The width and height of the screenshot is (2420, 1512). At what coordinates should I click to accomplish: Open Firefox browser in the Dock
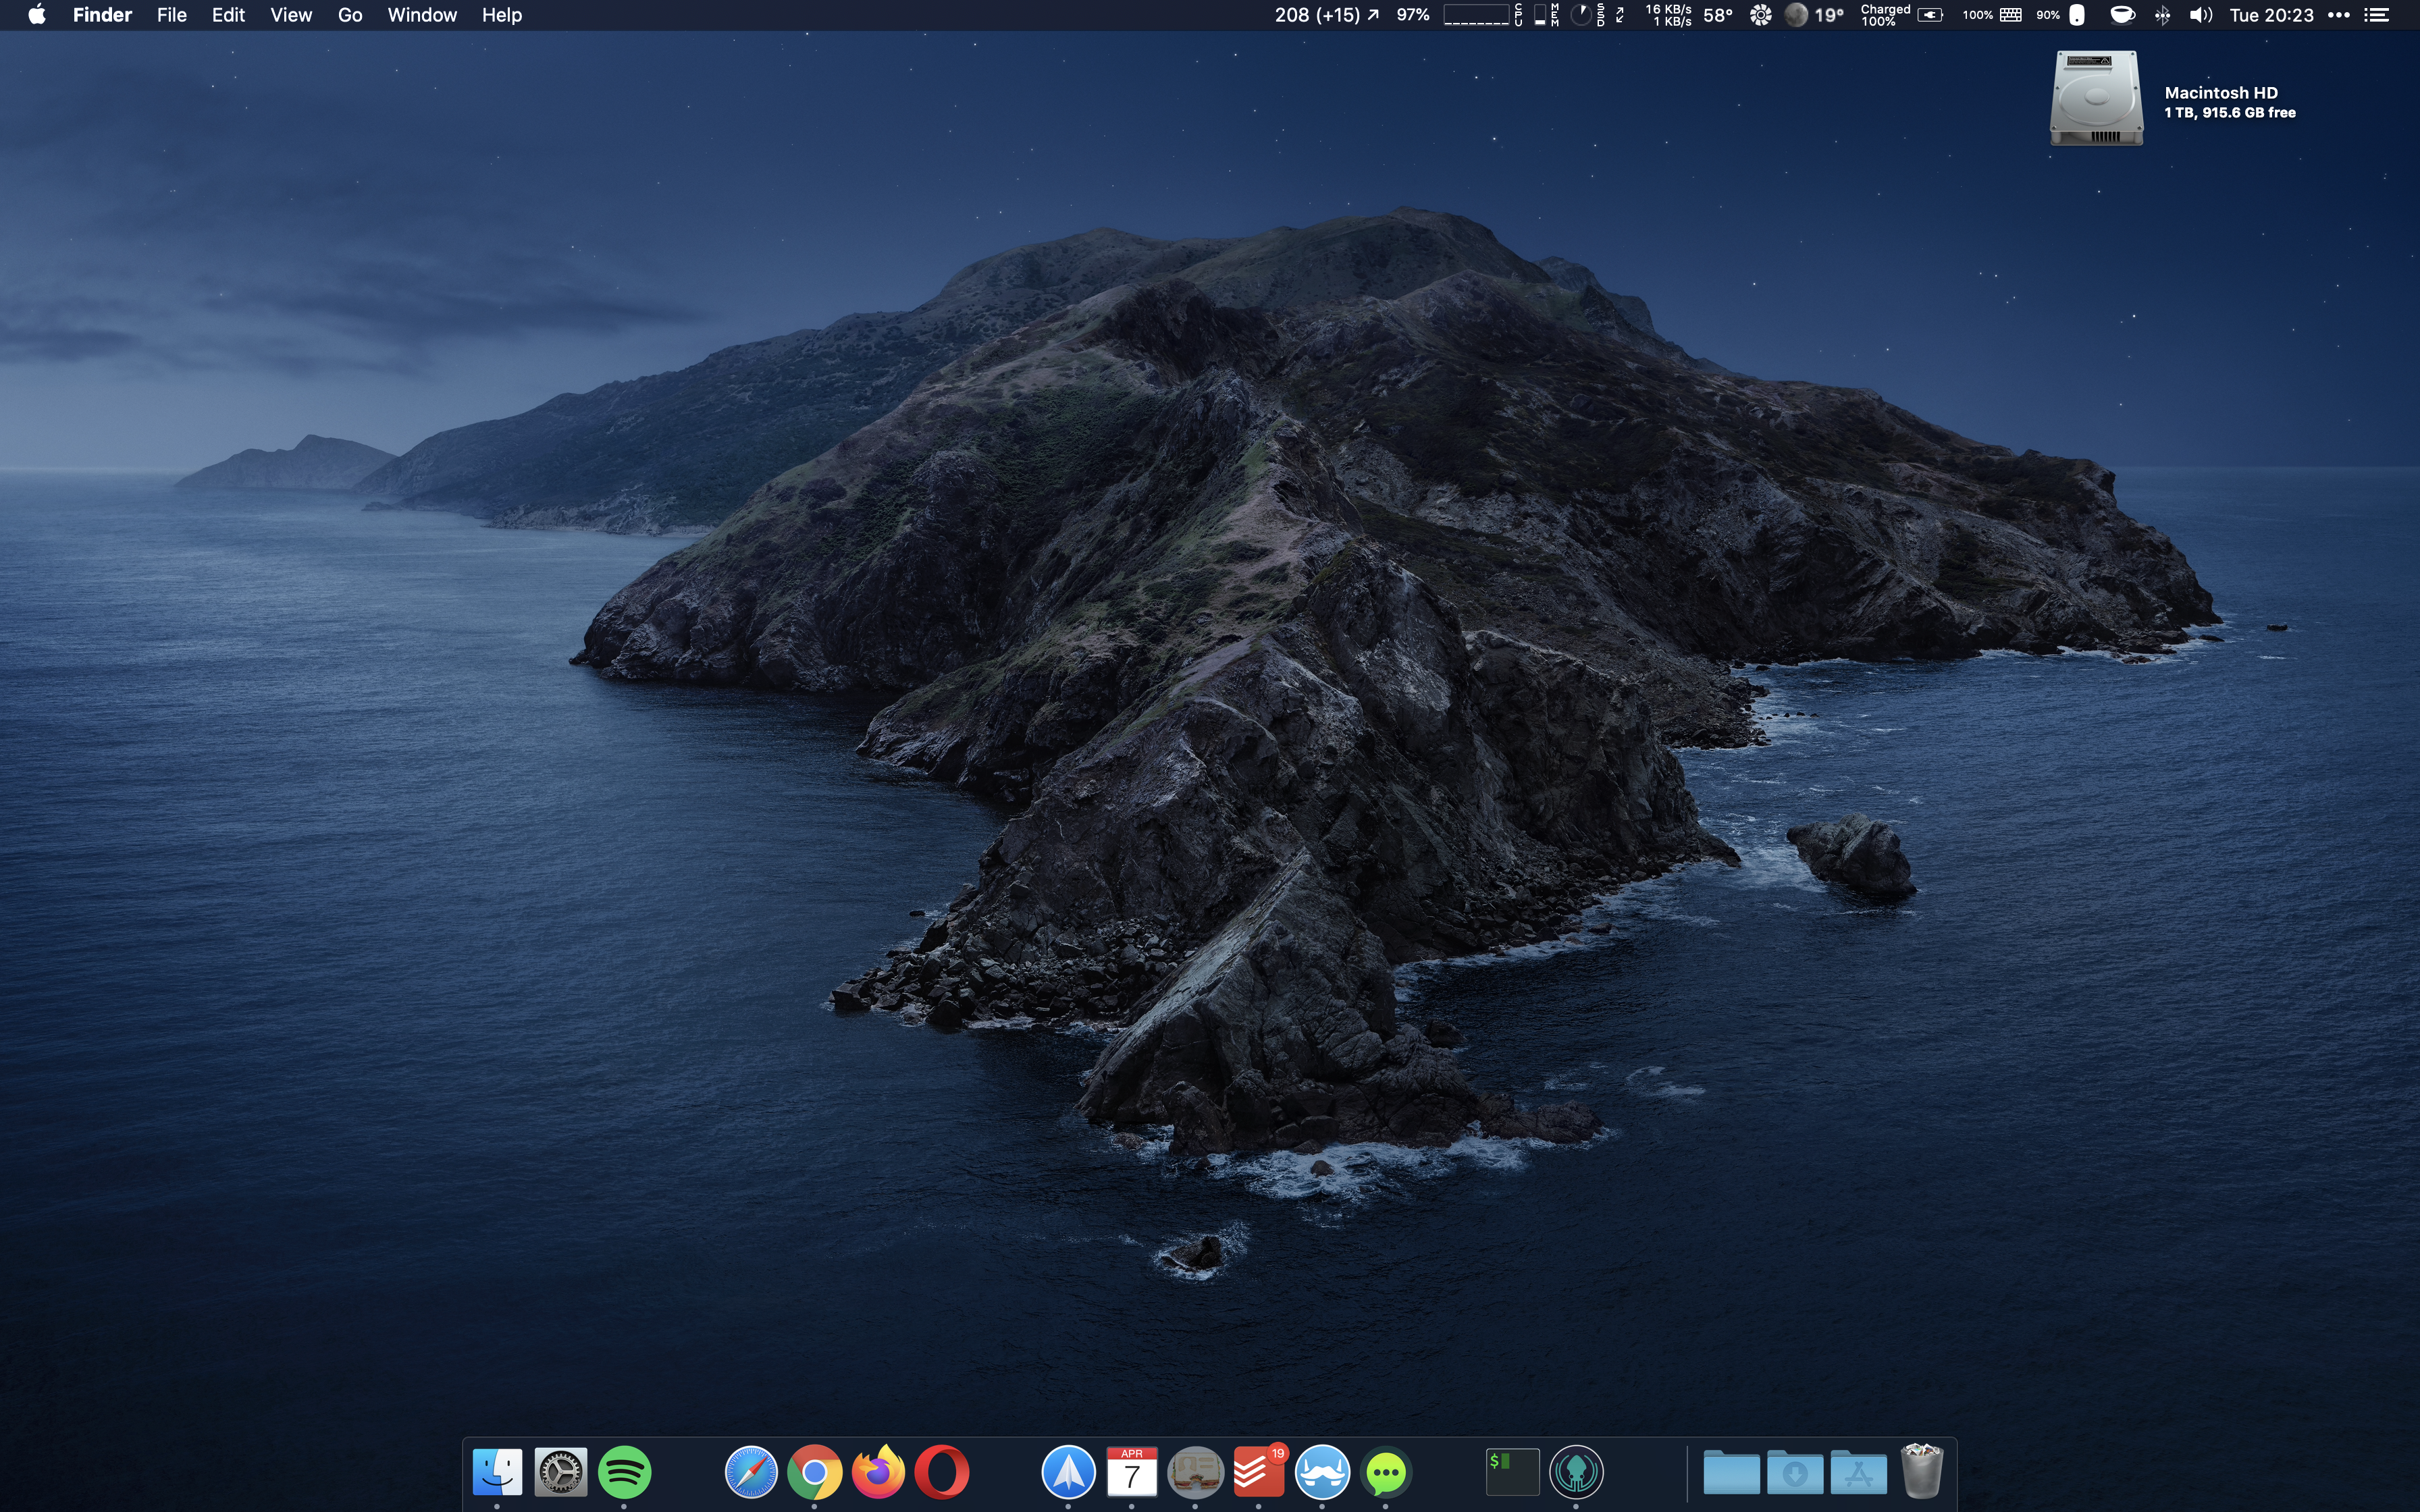pyautogui.click(x=878, y=1472)
